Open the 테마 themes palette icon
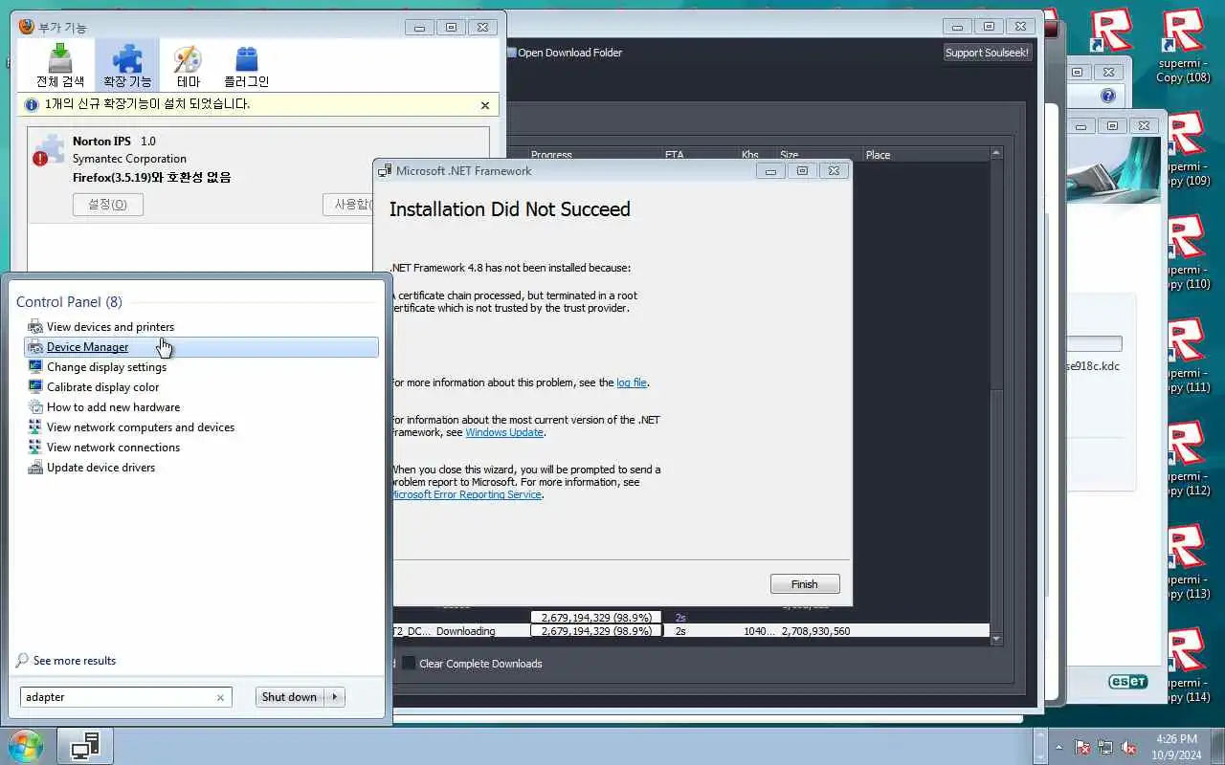1225x765 pixels. (x=188, y=65)
